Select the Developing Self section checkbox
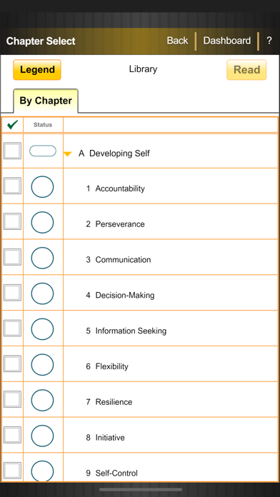This screenshot has height=497, width=280. (x=12, y=151)
